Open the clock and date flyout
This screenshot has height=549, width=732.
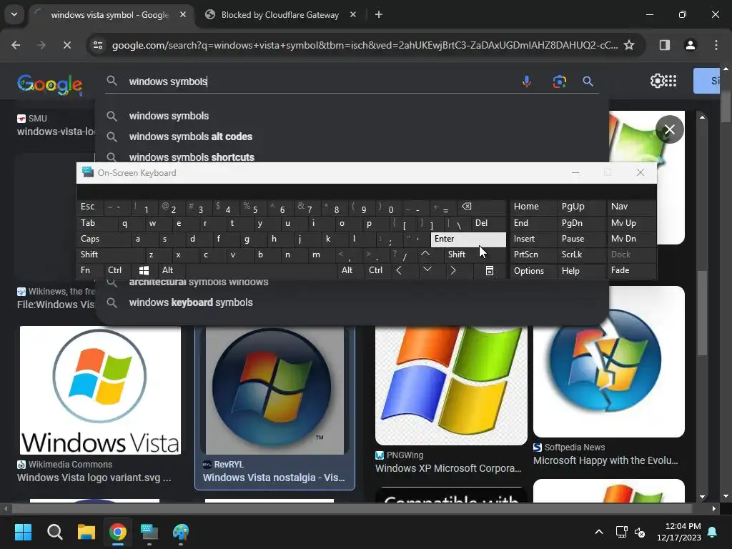(679, 532)
